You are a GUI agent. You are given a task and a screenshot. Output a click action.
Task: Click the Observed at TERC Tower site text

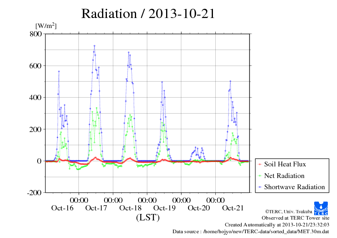click(295, 218)
